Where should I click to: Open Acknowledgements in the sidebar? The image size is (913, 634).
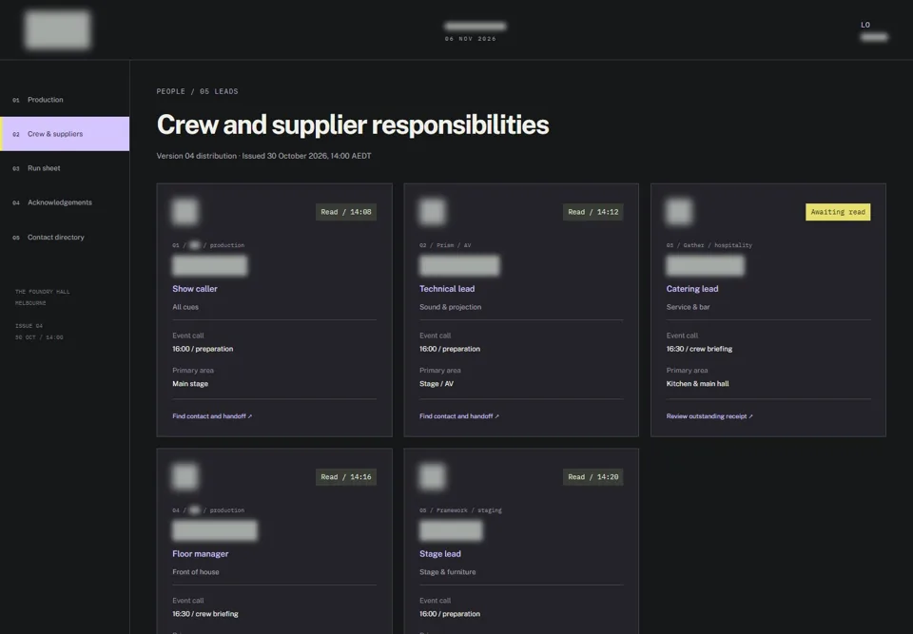coord(65,202)
